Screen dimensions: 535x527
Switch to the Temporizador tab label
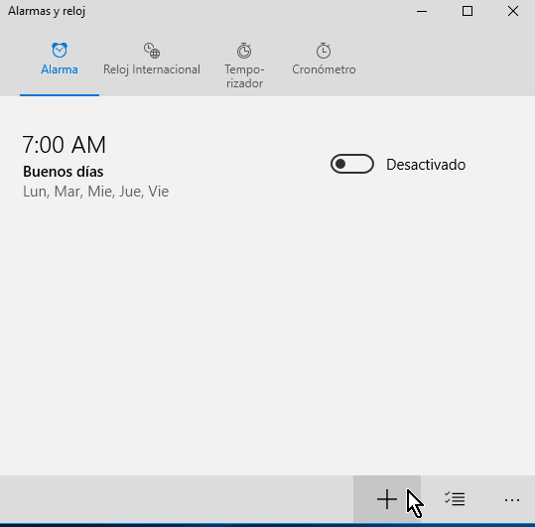click(x=244, y=76)
